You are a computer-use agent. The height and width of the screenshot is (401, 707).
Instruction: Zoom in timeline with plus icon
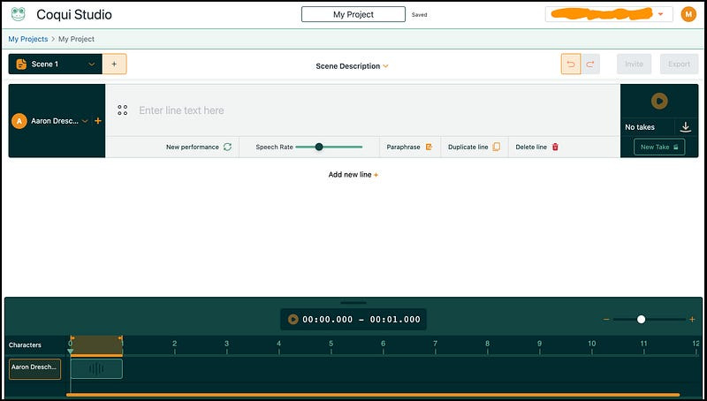[x=692, y=320]
